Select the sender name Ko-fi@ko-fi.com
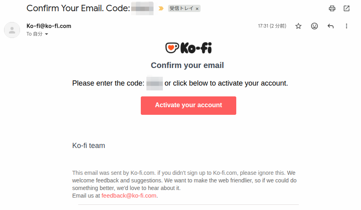Image resolution: width=361 pixels, height=210 pixels. (x=49, y=26)
